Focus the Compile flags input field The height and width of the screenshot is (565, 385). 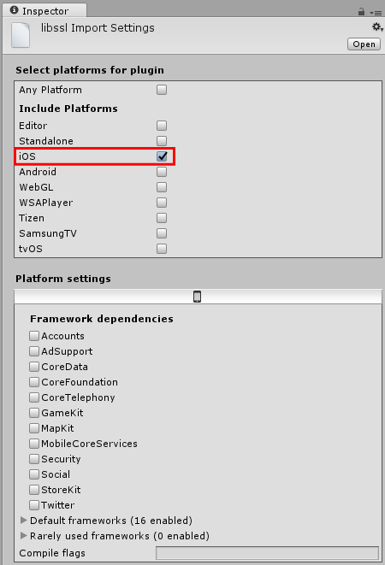(268, 553)
